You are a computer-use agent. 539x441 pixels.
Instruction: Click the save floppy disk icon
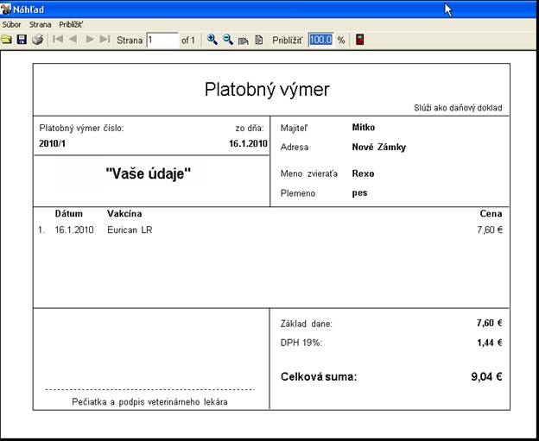22,40
